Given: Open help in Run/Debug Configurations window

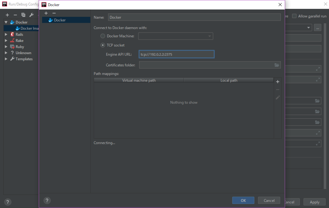Looking at the screenshot, I should pyautogui.click(x=8, y=202).
